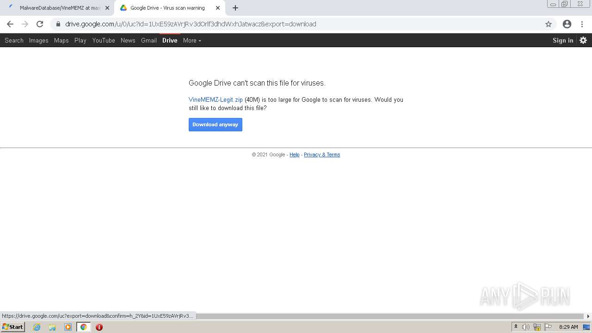This screenshot has height=333, width=592.
Task: Click the Sign in link
Action: click(563, 40)
